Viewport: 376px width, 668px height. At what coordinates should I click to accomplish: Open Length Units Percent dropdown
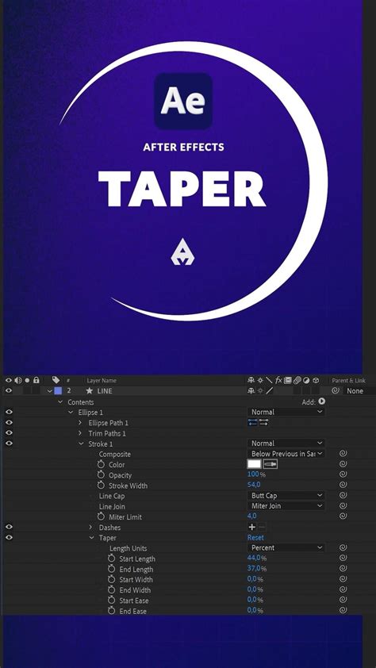pyautogui.click(x=286, y=547)
